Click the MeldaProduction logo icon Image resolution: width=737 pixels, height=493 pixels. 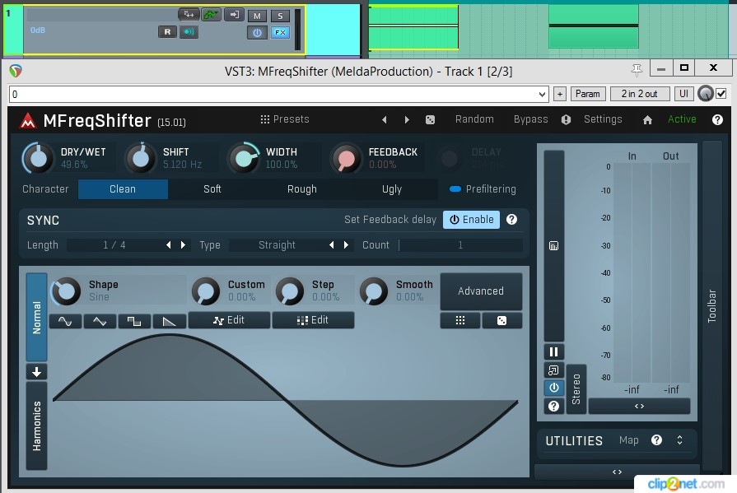pyautogui.click(x=28, y=121)
